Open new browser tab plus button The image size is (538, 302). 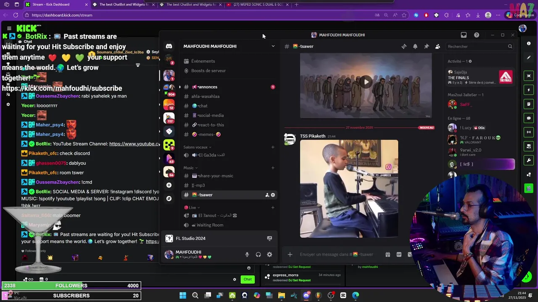296,5
